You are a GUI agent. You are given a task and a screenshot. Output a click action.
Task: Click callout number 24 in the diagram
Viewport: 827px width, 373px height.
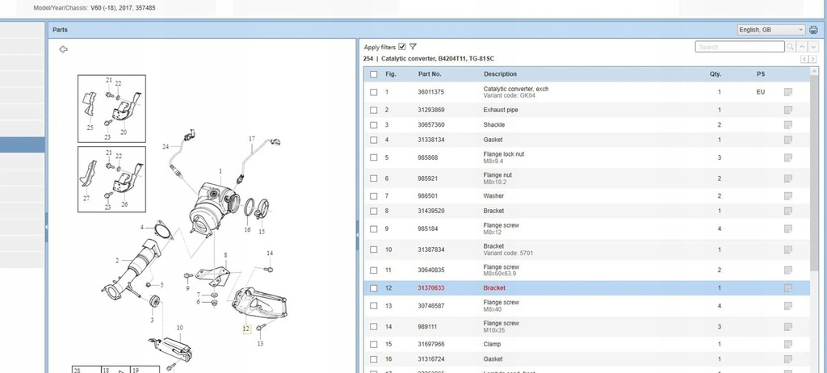(x=166, y=146)
